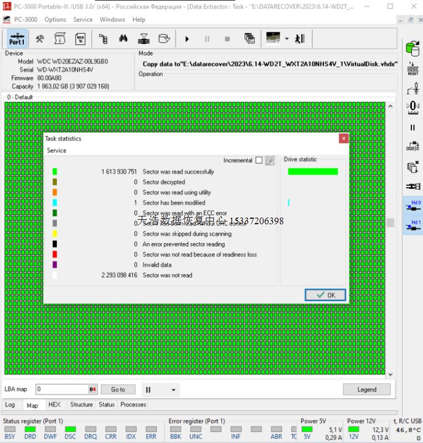Open the Service menu
423x443 pixels.
[x=83, y=19]
